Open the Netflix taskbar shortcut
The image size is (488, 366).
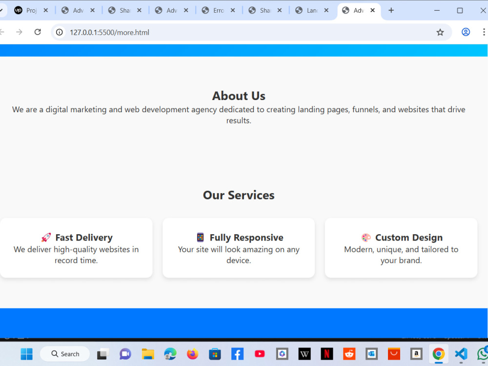coord(327,354)
